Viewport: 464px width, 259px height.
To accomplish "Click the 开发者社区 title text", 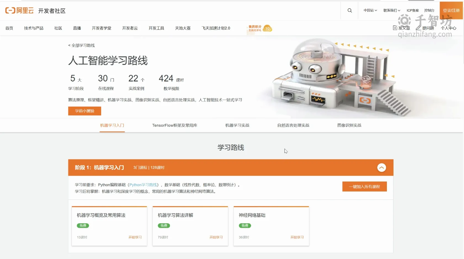I will pyautogui.click(x=52, y=11).
